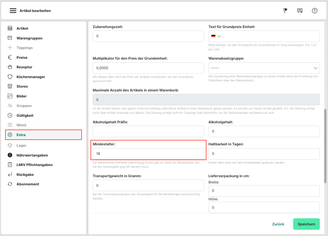
Task: Open help via question mark icon
Action: 315,11
